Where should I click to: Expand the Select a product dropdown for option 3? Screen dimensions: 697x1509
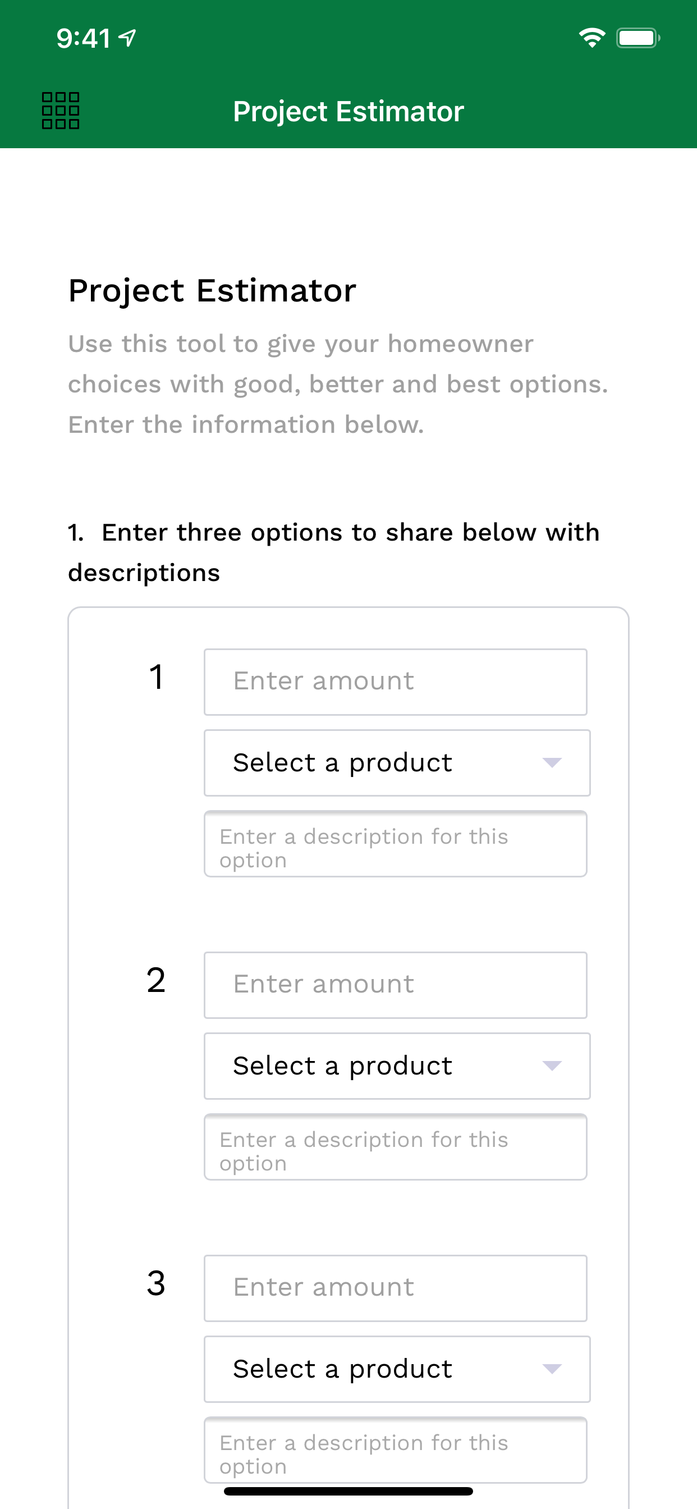(397, 1369)
